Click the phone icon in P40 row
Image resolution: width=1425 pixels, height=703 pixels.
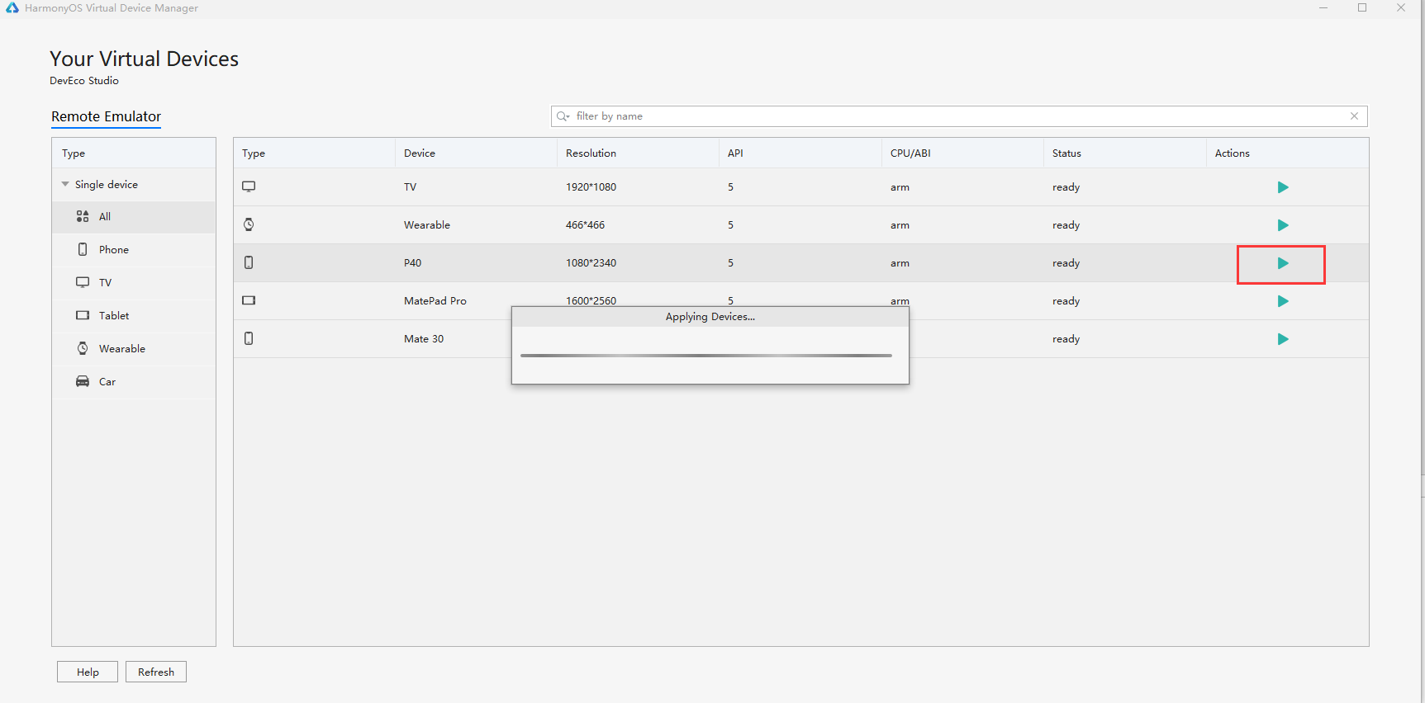249,262
